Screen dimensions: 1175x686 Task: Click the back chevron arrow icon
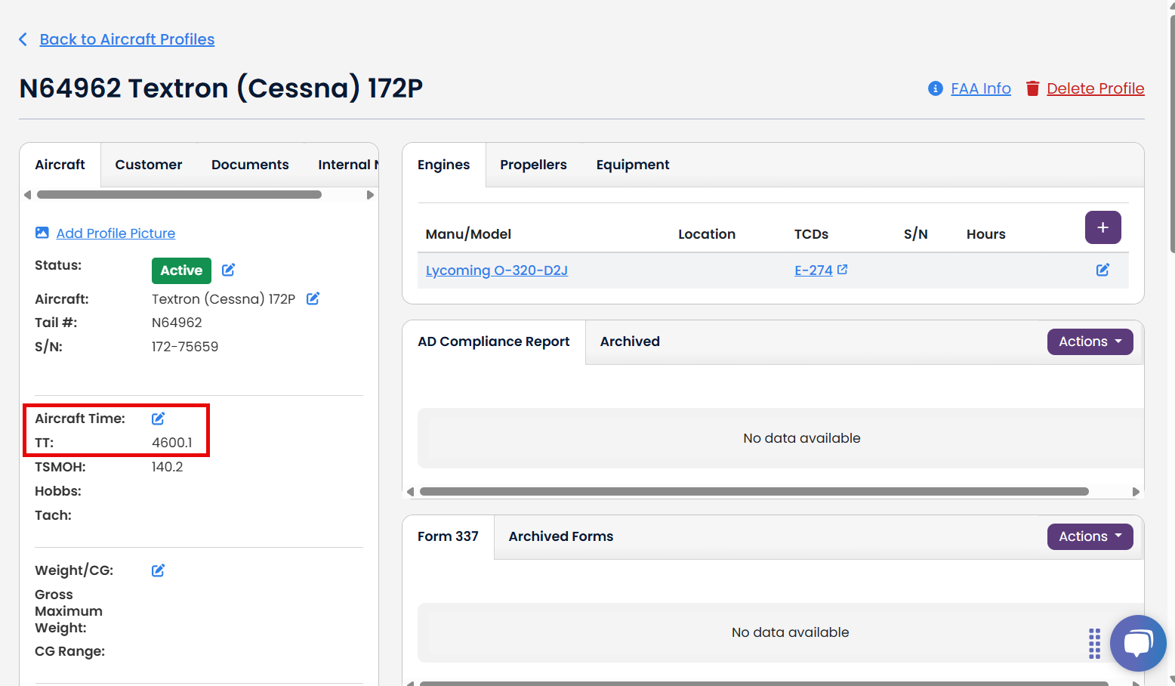click(23, 39)
